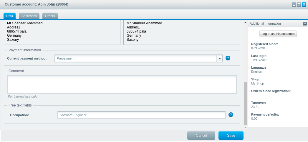Close the customer account window
Screen dimensions: 308x142
point(304,5)
